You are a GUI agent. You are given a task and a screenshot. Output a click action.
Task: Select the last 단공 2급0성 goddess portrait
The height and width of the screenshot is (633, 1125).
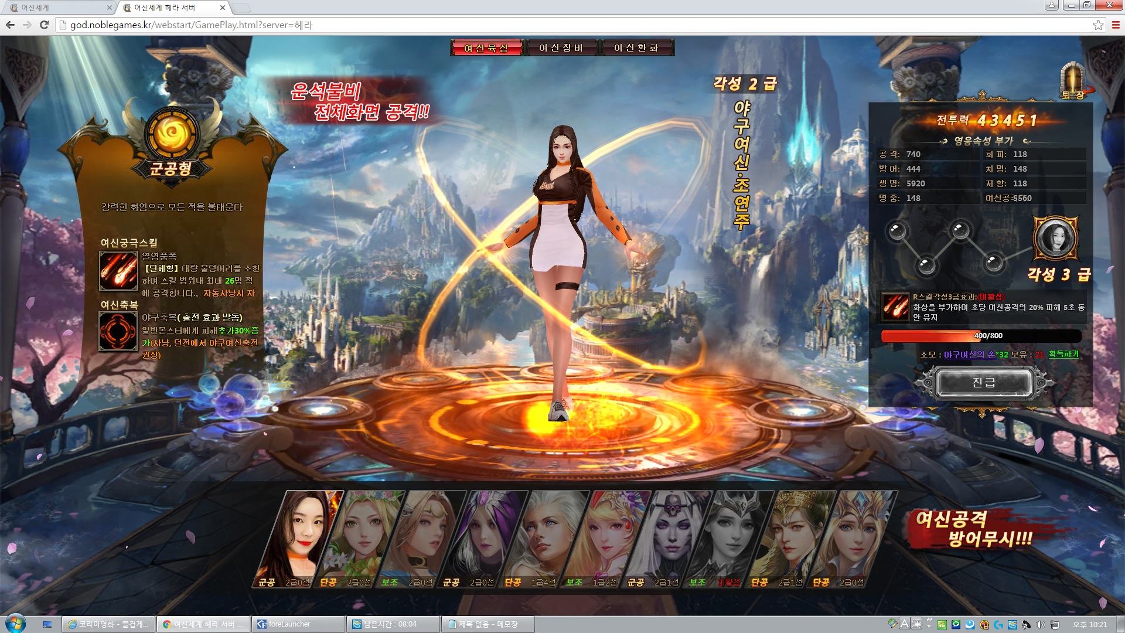(x=853, y=539)
